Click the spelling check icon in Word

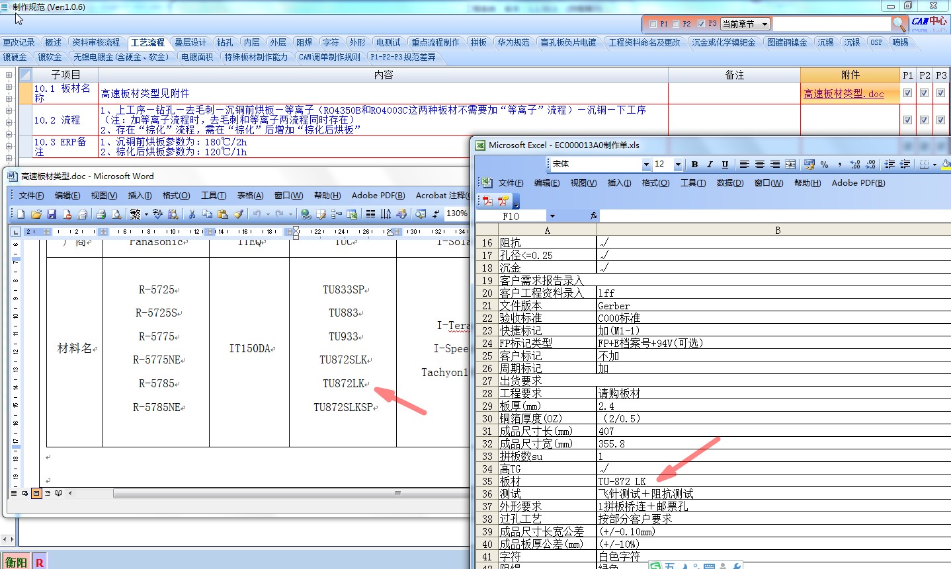tap(157, 214)
